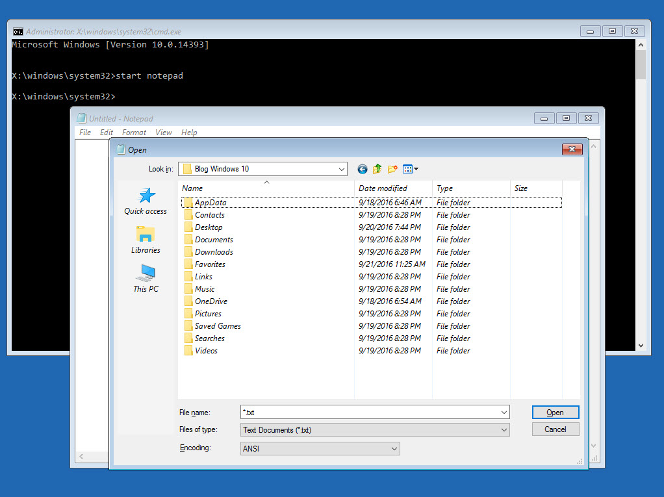Viewport: 664px width, 497px height.
Task: Click the cmd window scrollbar down arrow
Action: pyautogui.click(x=641, y=346)
